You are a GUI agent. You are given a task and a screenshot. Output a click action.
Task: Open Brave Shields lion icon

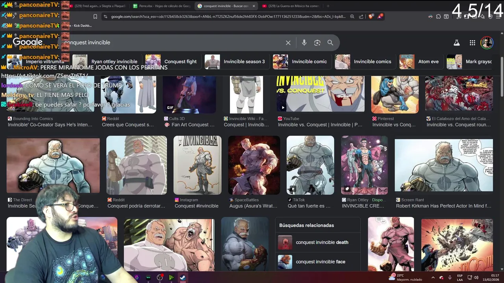[x=371, y=17]
